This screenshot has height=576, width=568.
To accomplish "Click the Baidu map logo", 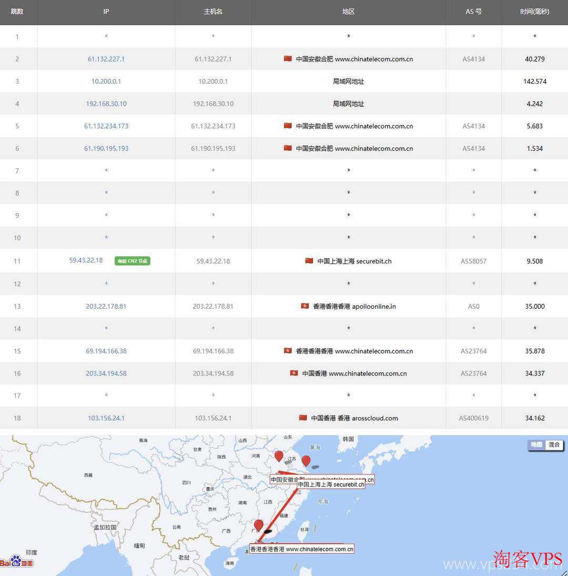I will [16, 561].
